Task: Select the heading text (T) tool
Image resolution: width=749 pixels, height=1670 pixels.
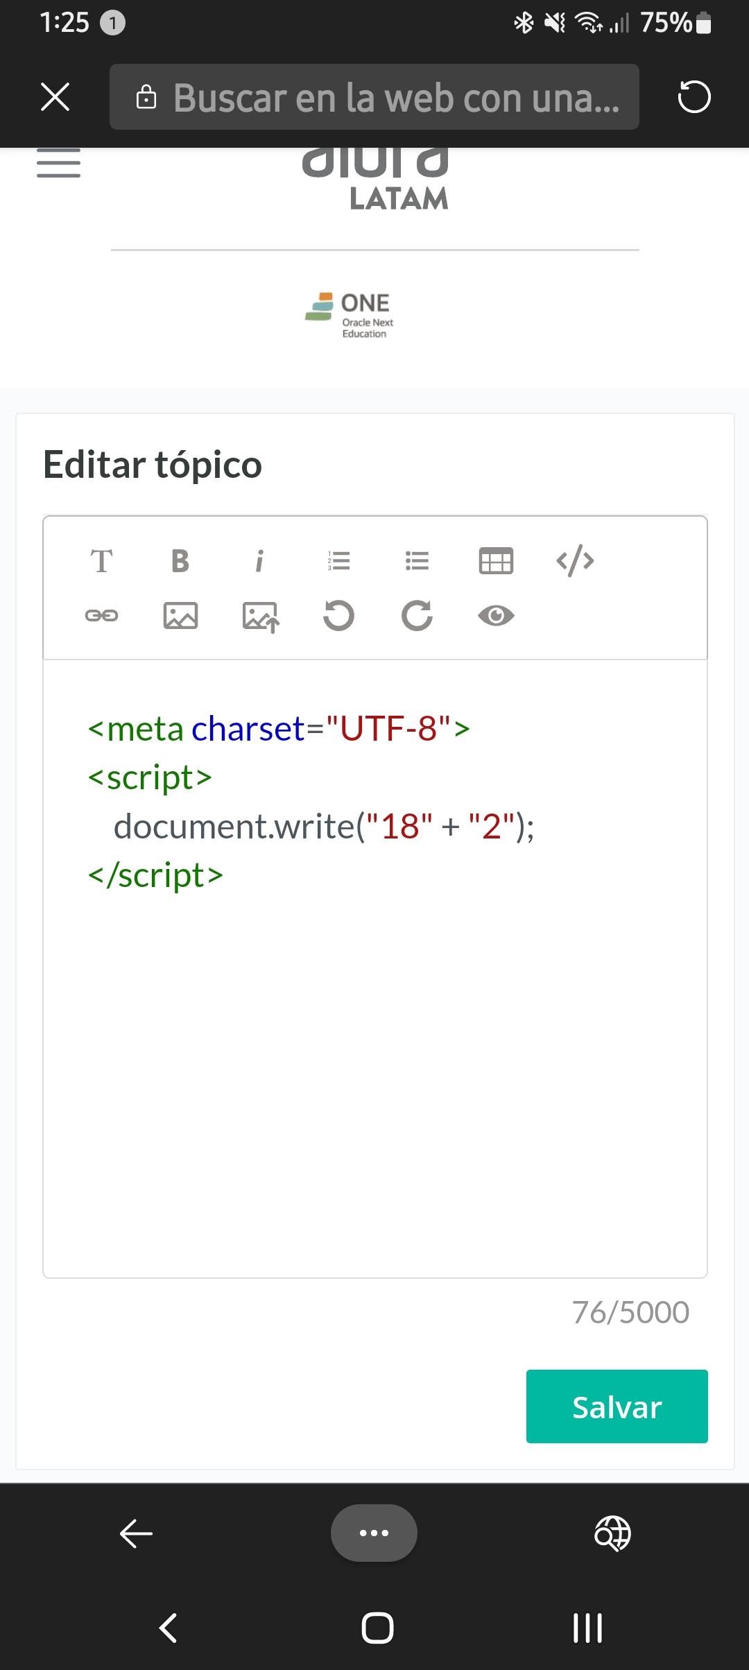Action: pos(102,561)
